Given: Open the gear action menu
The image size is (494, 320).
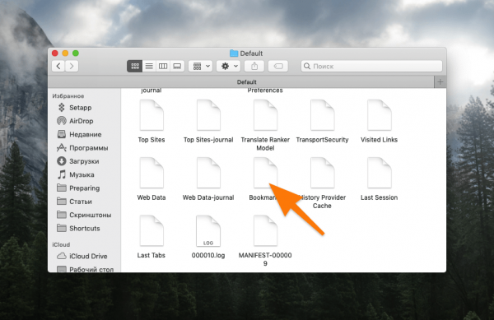Looking at the screenshot, I should (x=229, y=66).
